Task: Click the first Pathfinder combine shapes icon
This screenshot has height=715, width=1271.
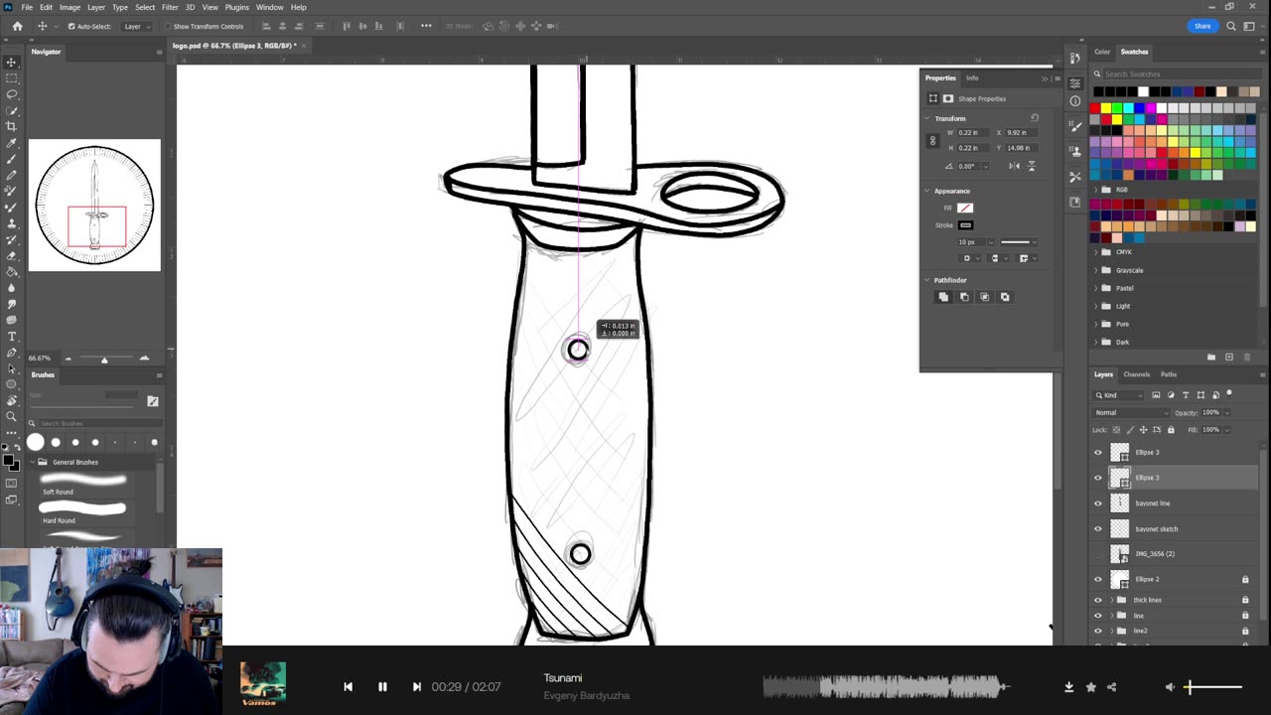Action: [x=943, y=297]
